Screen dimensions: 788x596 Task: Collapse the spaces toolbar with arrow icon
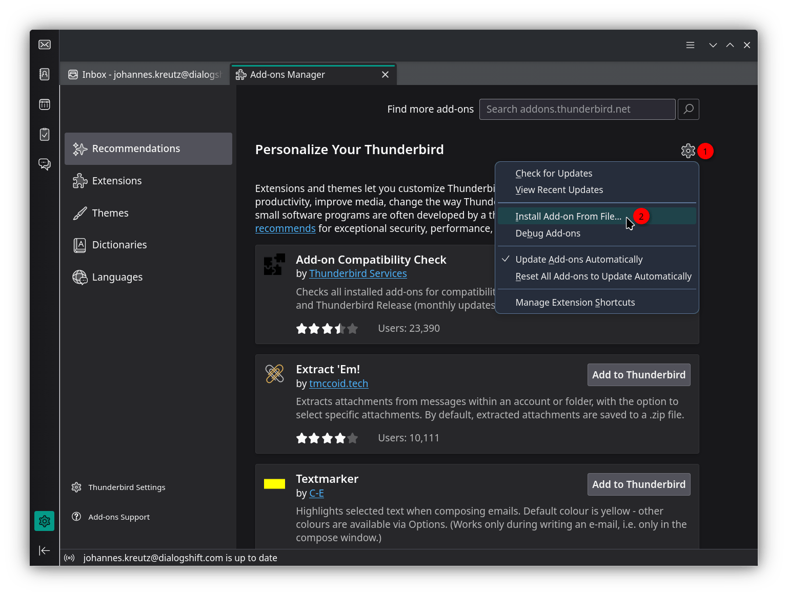(45, 550)
